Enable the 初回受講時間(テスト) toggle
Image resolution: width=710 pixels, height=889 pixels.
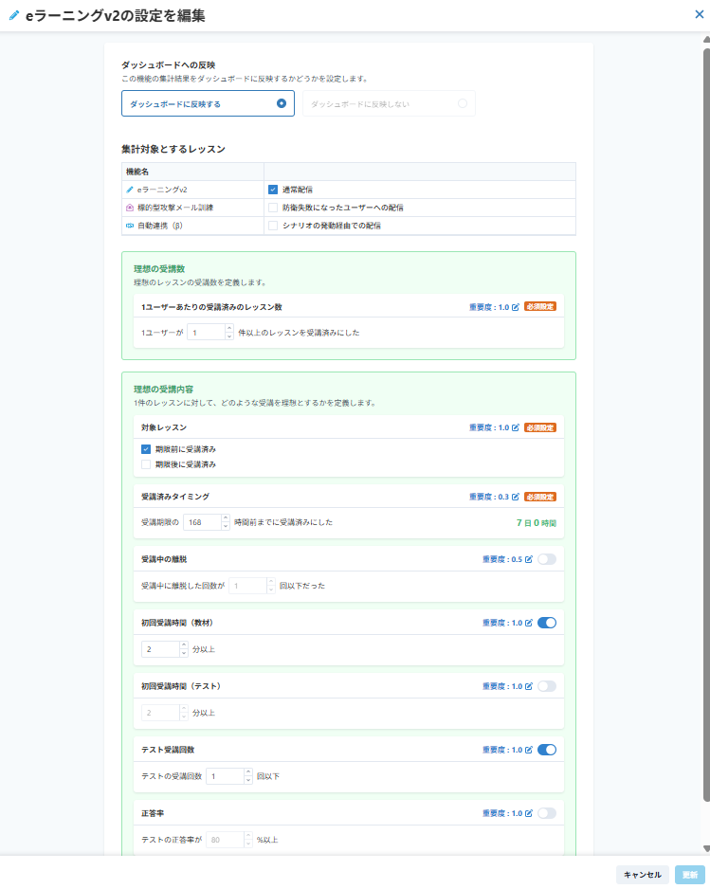[547, 686]
